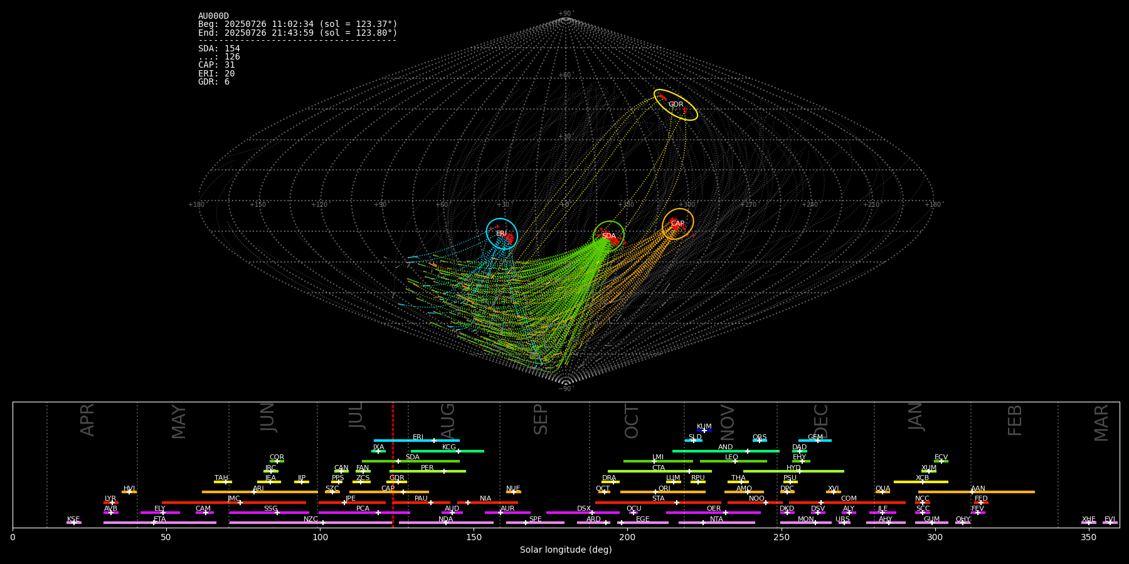Click the MAR month label on the timeline
The height and width of the screenshot is (564, 1129).
click(1101, 422)
